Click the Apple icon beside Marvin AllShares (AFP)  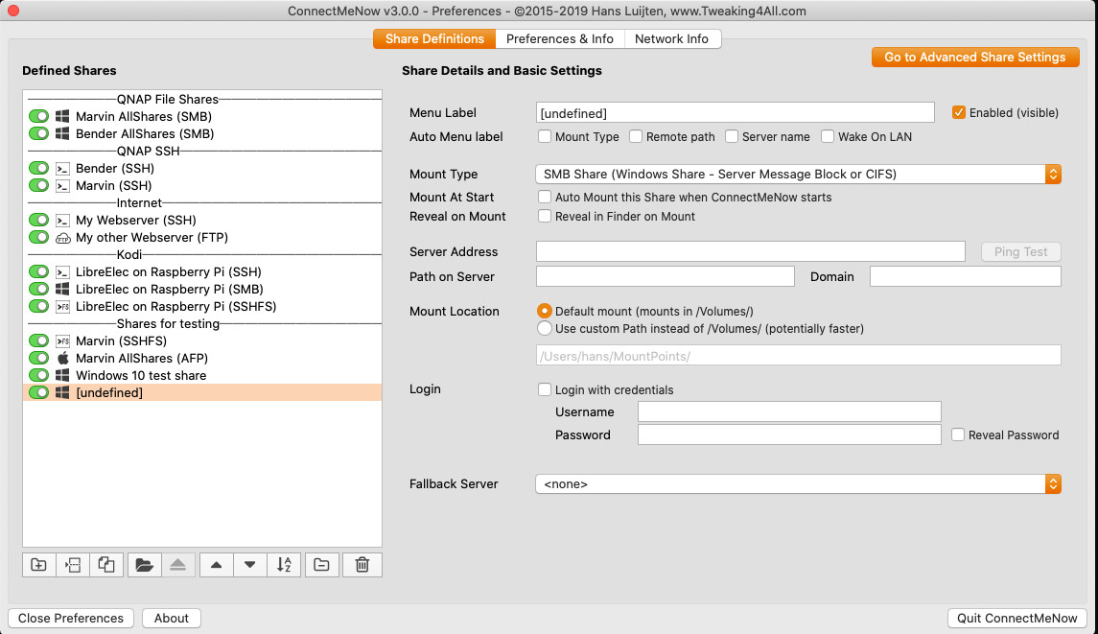coord(62,358)
